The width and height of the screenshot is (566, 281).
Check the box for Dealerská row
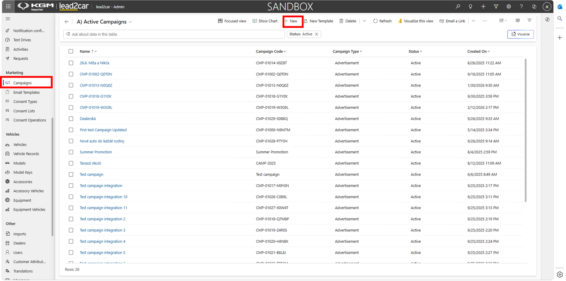pos(71,119)
